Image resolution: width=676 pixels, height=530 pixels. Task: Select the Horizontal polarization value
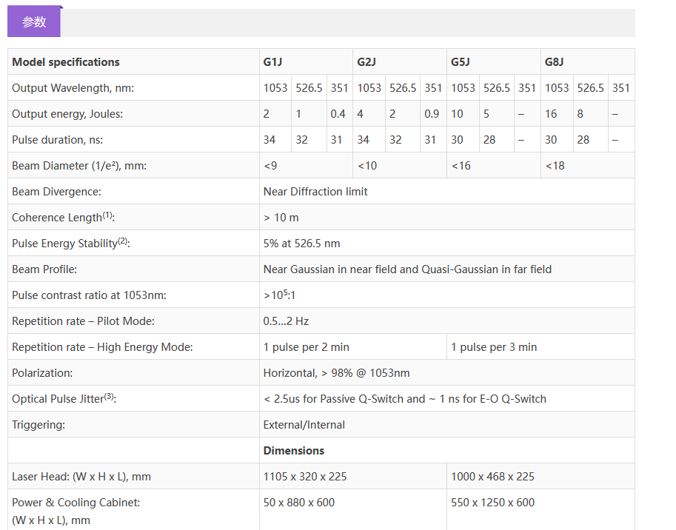click(x=336, y=373)
